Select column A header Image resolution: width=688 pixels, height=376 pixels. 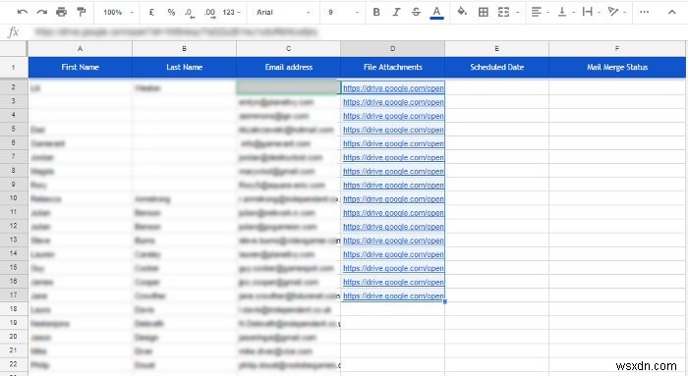(x=80, y=49)
